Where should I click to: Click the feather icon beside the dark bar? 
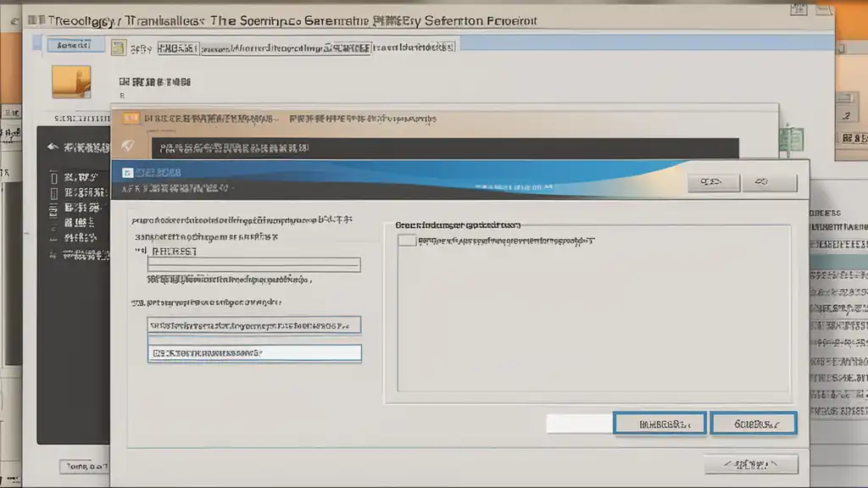click(x=128, y=146)
